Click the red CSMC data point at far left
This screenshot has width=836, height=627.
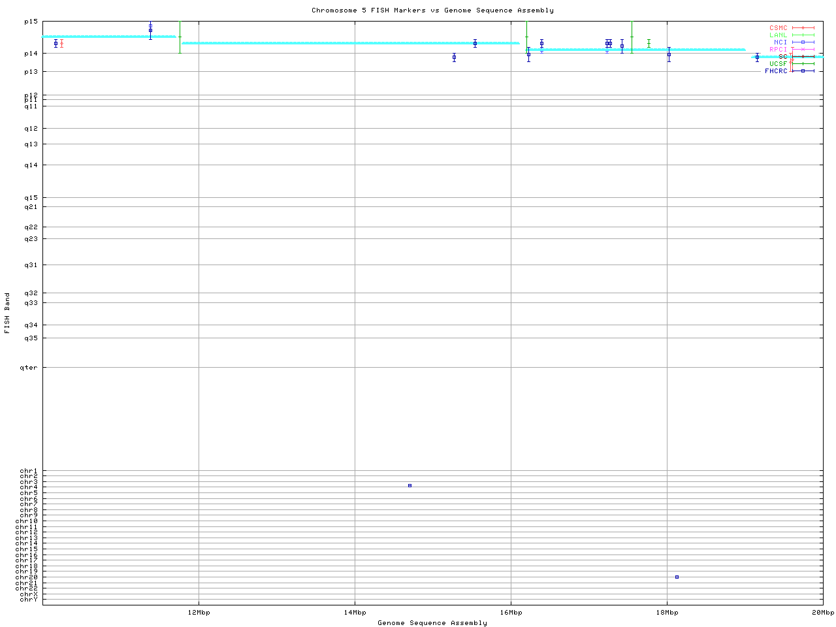point(61,44)
